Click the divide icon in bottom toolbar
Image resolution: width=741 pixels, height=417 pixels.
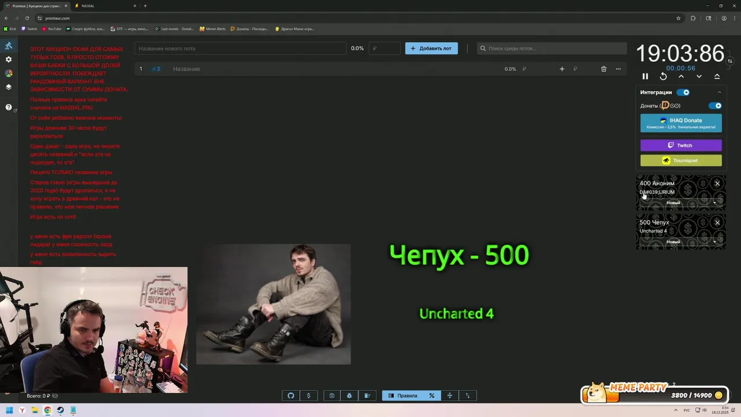(x=449, y=396)
